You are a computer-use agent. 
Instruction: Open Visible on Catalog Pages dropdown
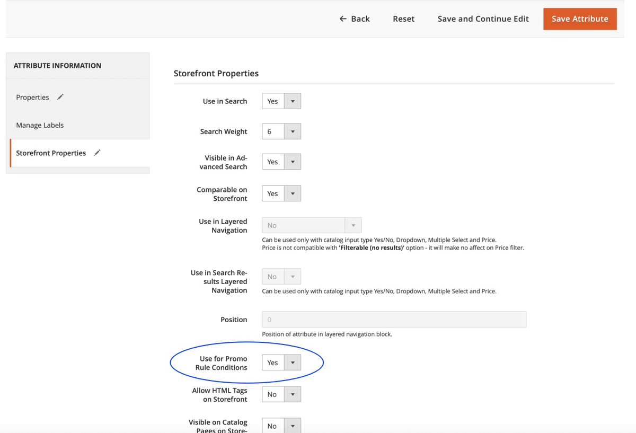pyautogui.click(x=281, y=426)
